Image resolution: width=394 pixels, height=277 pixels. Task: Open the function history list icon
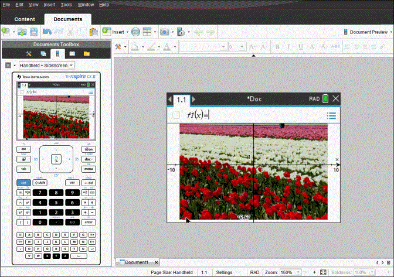click(331, 115)
